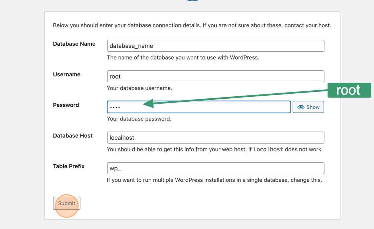
Task: Focus the Table Prefix input field
Action: (x=215, y=168)
